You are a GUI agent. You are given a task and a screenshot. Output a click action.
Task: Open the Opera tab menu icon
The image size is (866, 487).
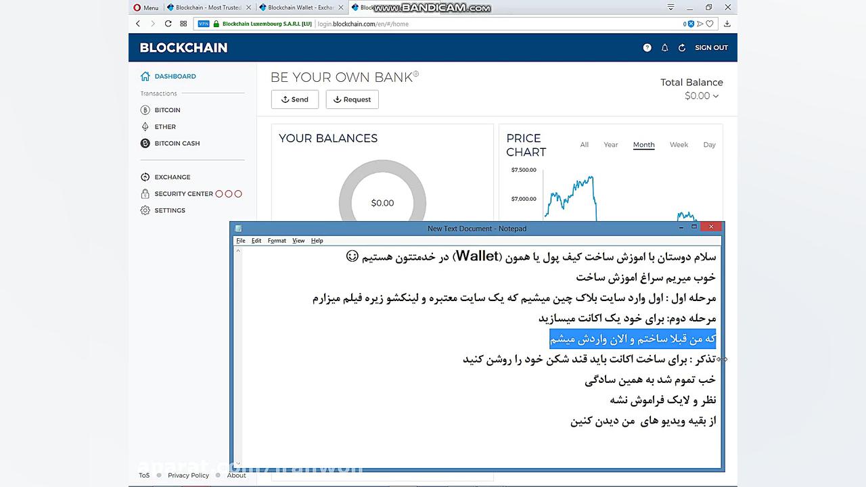click(670, 7)
